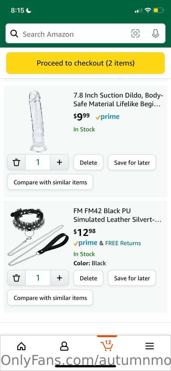
Task: Open the hamburger menu icon
Action: point(150,346)
